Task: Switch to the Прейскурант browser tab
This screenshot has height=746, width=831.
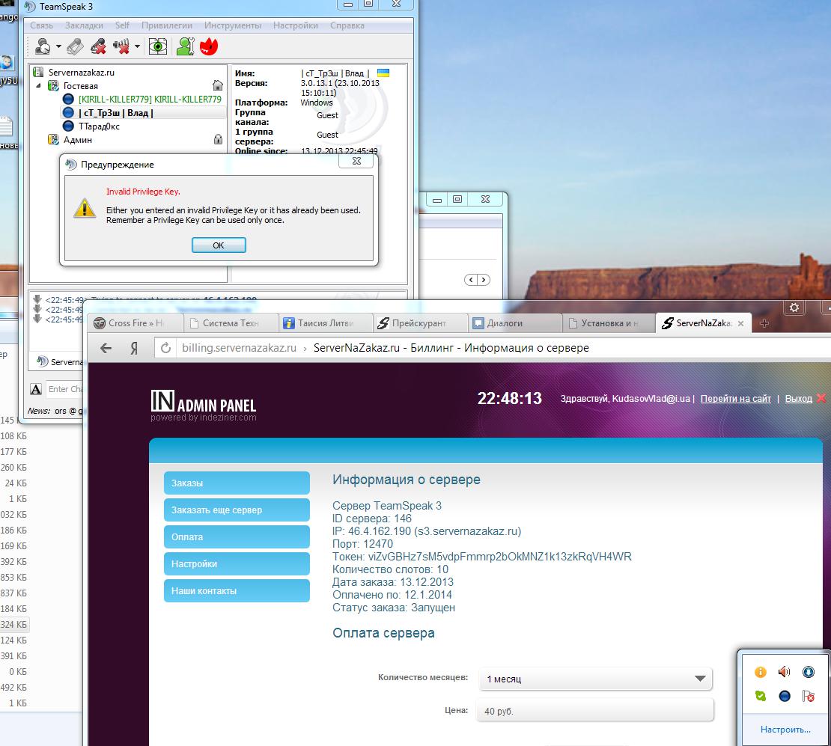Action: coord(419,323)
